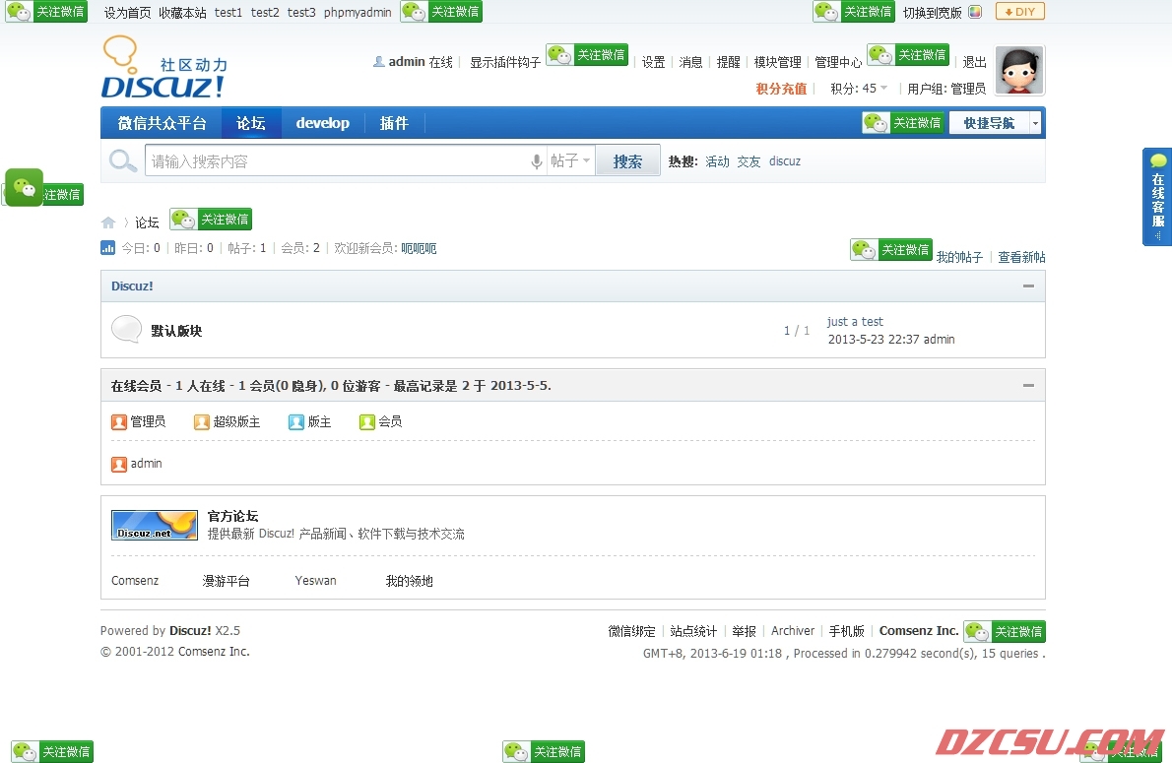The height and width of the screenshot is (763, 1172).
Task: Open the 微信绑定 footer link
Action: pos(631,631)
